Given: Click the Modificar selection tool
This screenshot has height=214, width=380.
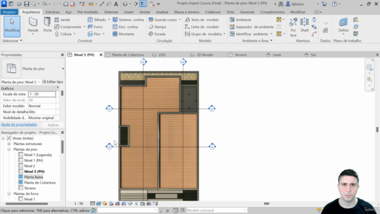Looking at the screenshot, I should pyautogui.click(x=12, y=26).
